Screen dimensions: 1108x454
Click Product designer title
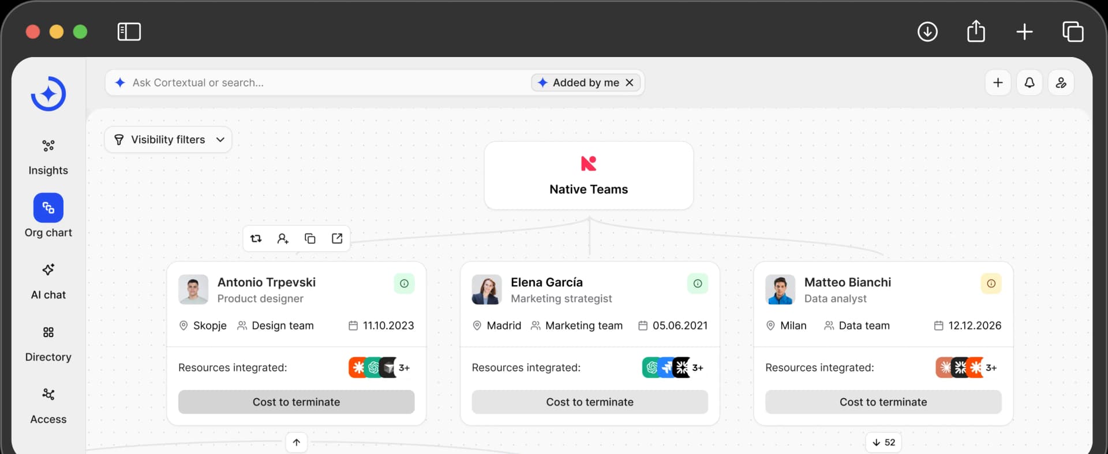pyautogui.click(x=260, y=298)
